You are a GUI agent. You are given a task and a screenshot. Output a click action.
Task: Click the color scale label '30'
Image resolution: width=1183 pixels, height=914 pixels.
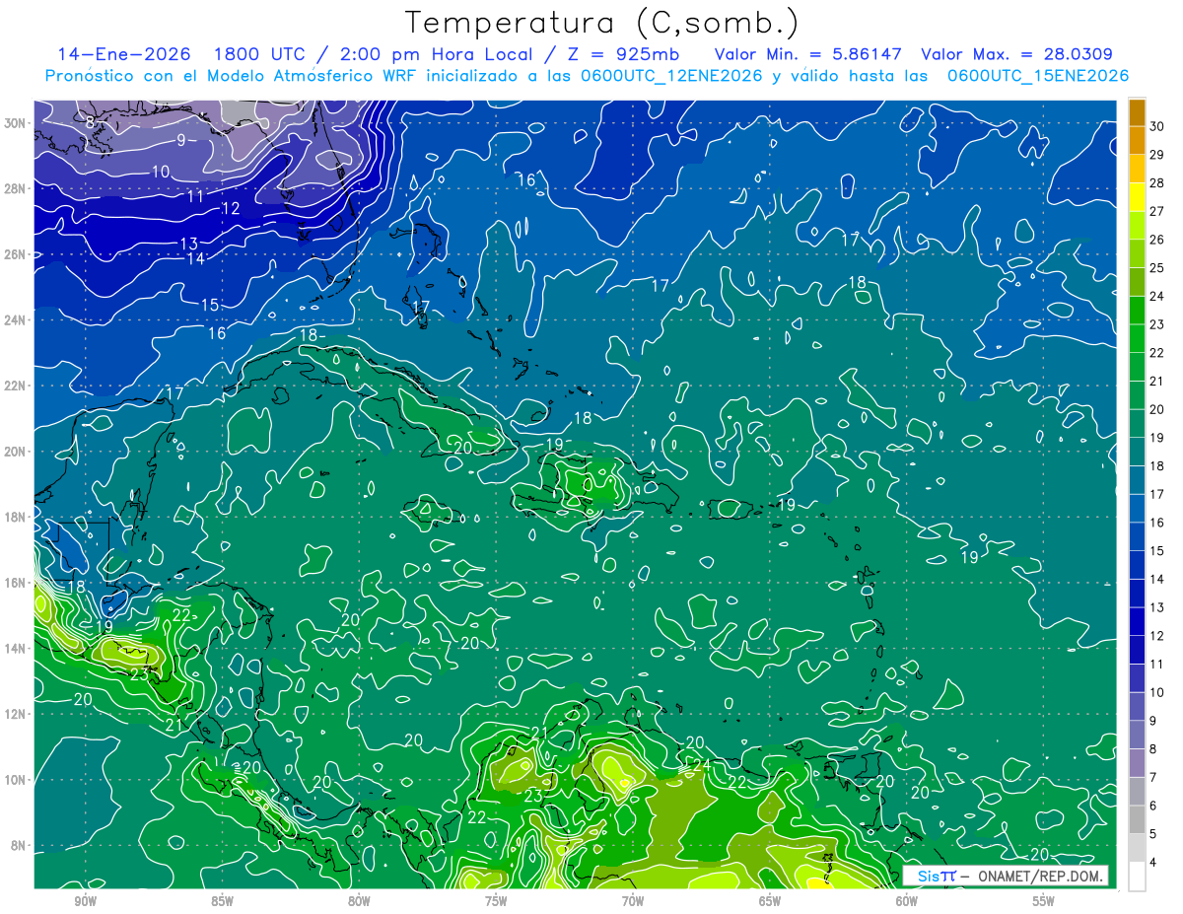click(x=1157, y=126)
